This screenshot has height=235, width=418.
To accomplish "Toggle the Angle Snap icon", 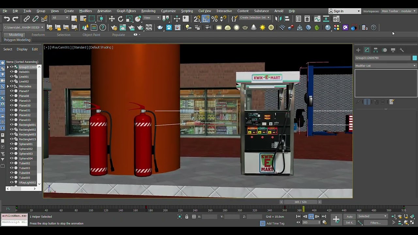I will tap(206, 19).
